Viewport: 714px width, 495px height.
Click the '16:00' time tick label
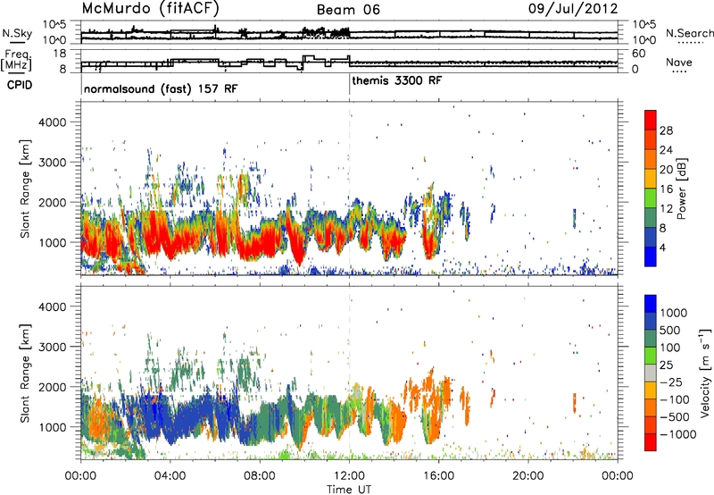438,476
